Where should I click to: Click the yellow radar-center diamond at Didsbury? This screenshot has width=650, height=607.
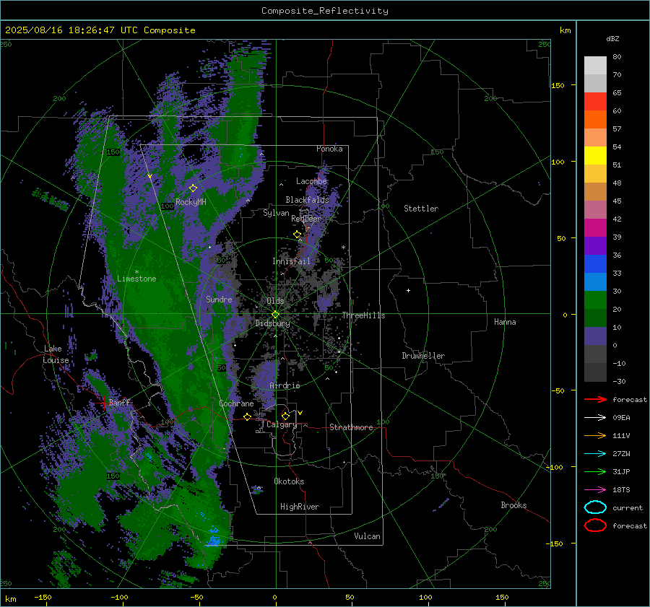pyautogui.click(x=275, y=315)
